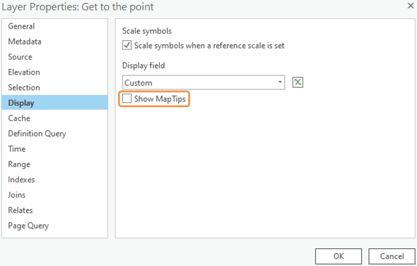The width and height of the screenshot is (417, 266).
Task: Uncheck scaling symbols with reference scale
Action: point(126,45)
